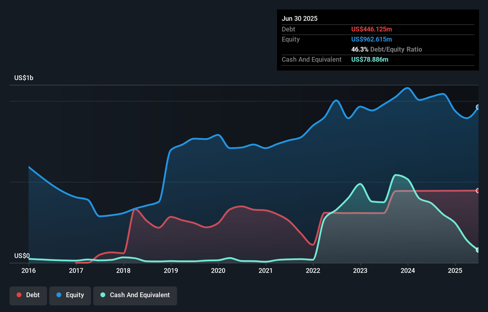The width and height of the screenshot is (488, 312).
Task: Toggle the Equity series legend button
Action: click(x=70, y=296)
